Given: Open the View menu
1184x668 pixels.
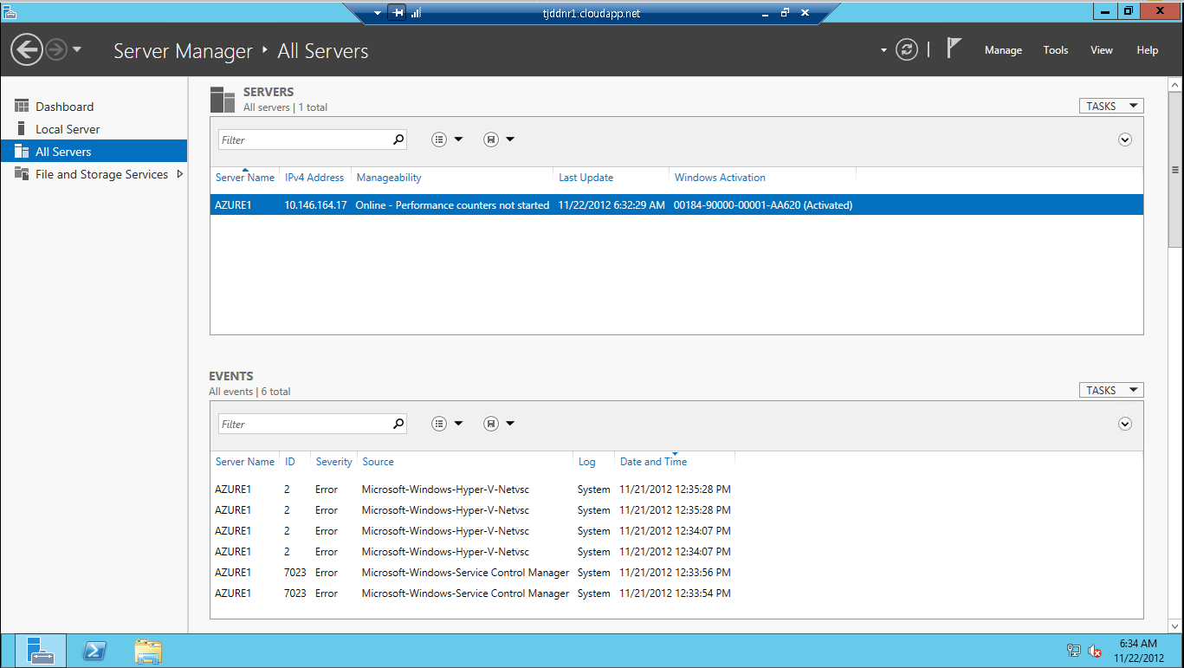Looking at the screenshot, I should click(x=1101, y=50).
